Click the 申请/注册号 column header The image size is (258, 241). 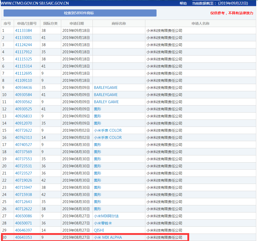pos(27,23)
